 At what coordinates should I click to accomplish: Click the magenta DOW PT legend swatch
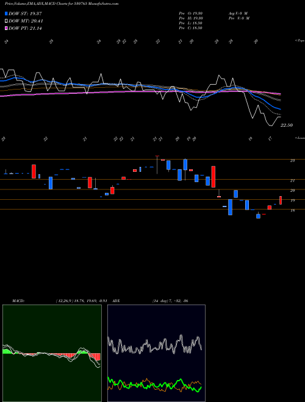(x=7, y=29)
